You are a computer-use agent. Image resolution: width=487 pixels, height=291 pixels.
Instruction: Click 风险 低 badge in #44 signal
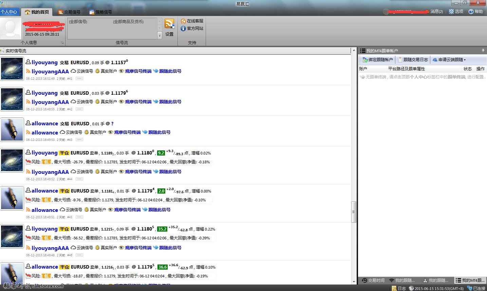[46, 162]
